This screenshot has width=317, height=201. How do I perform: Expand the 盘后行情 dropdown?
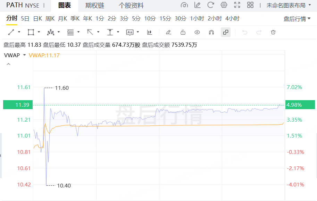[x=297, y=19]
